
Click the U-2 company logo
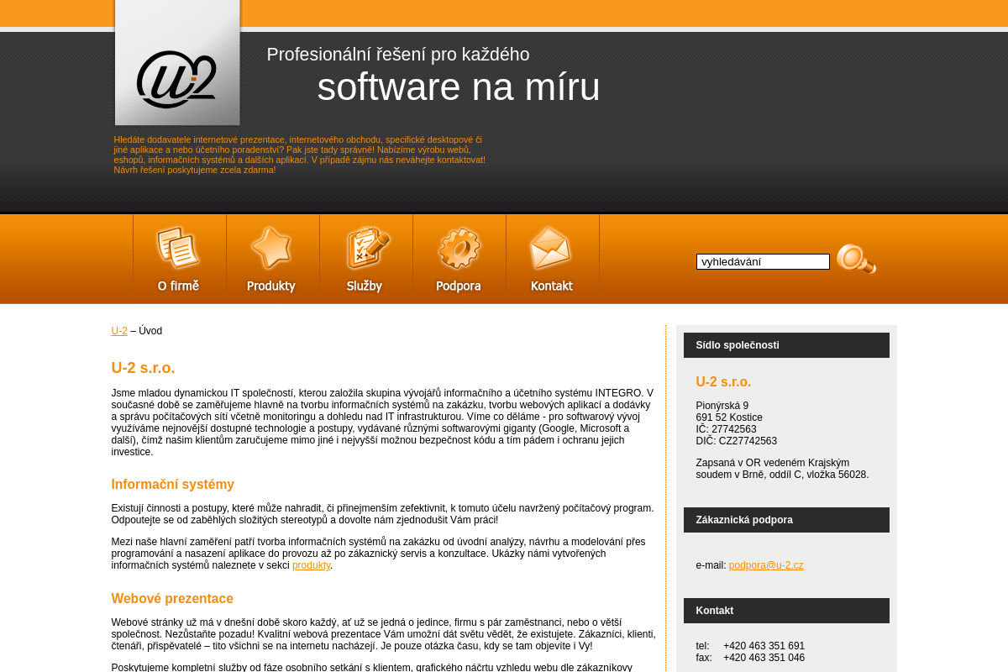(177, 79)
